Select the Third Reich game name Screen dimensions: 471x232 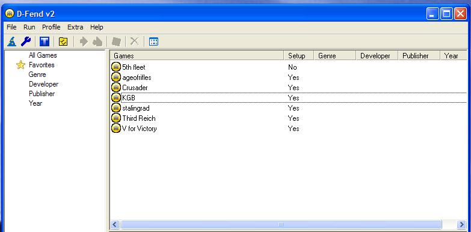point(139,118)
